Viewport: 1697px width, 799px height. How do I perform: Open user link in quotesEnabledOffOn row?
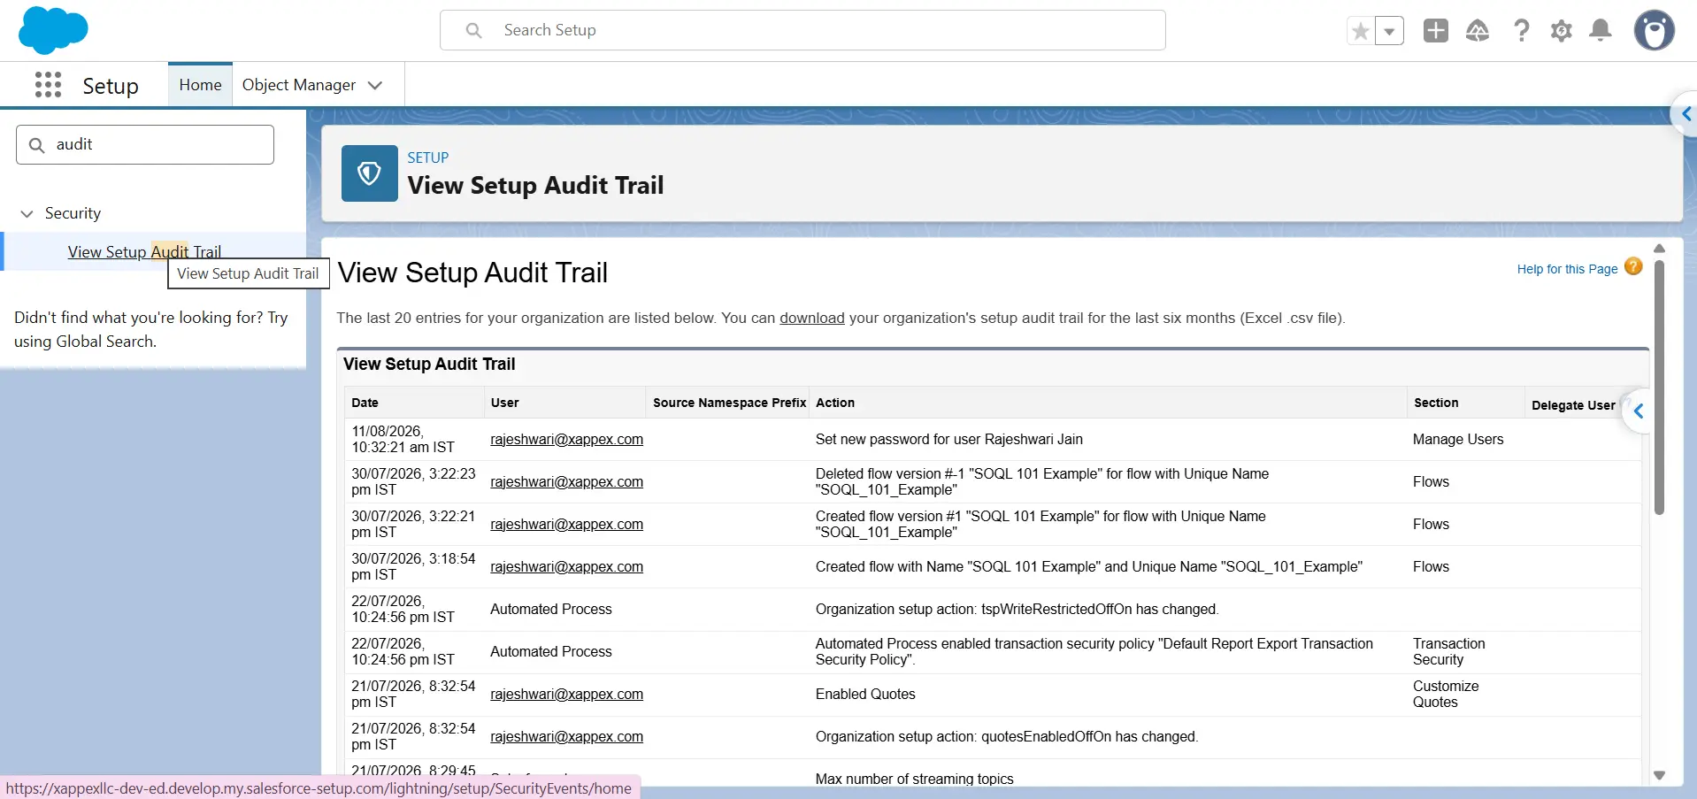point(566,736)
